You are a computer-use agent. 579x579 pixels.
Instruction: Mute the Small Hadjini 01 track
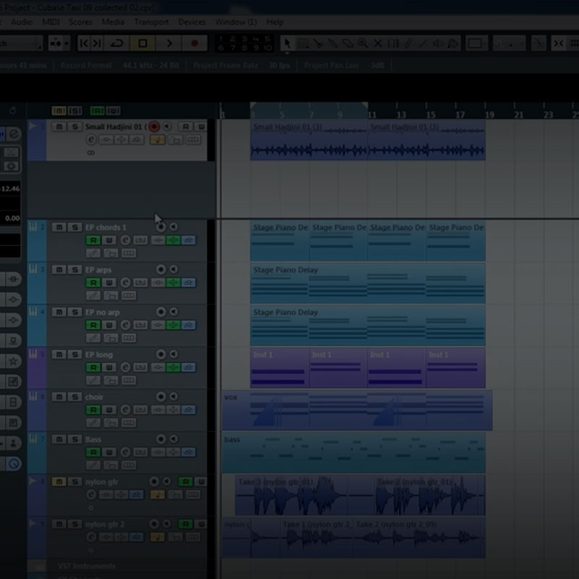point(59,127)
